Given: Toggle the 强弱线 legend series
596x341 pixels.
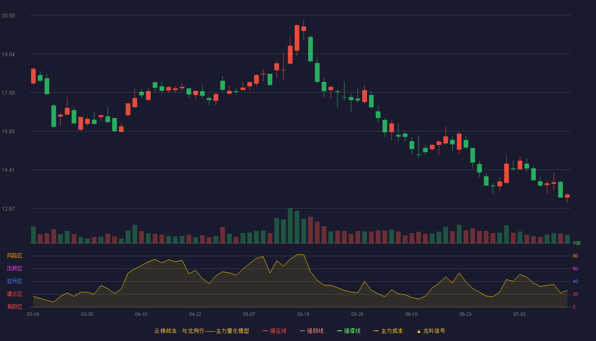Looking at the screenshot, I should (x=312, y=331).
